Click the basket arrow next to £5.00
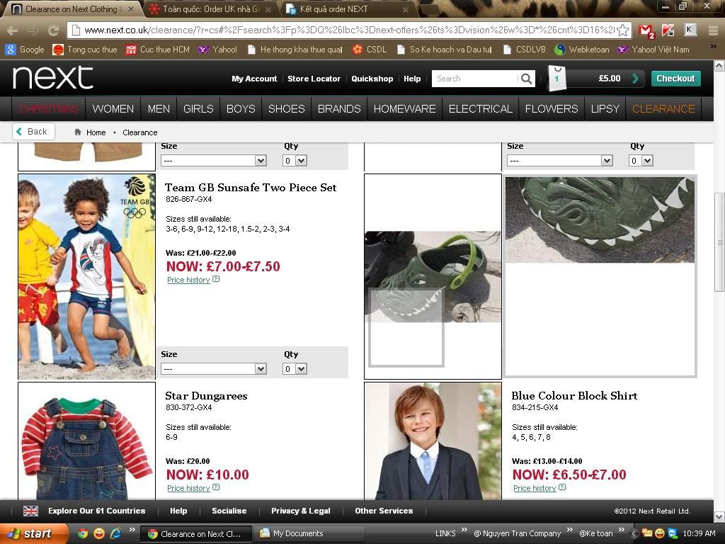The height and width of the screenshot is (544, 725). point(635,79)
